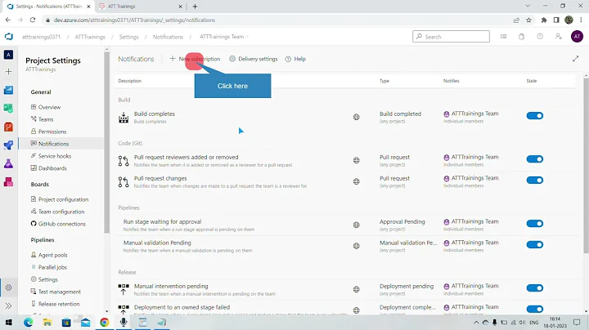Screen dimensions: 589x330
Task: Open Repos icon in left sidebar
Action: 8,127
